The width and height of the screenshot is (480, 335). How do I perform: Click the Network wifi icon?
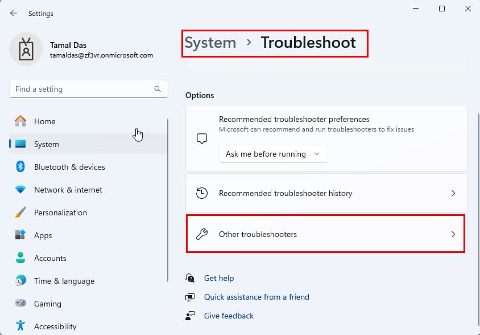pyautogui.click(x=20, y=190)
